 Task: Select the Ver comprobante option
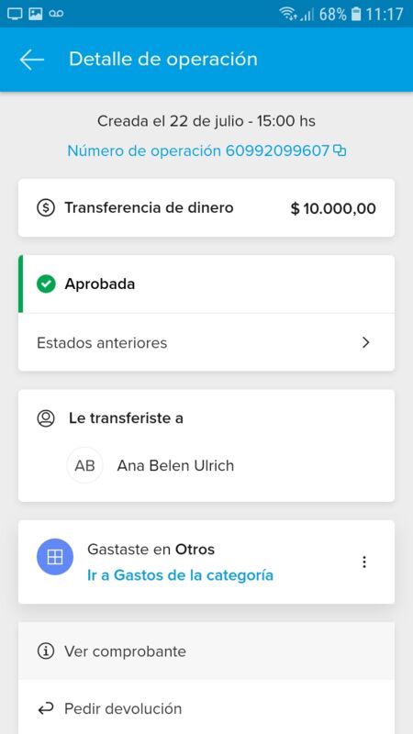pyautogui.click(x=206, y=651)
